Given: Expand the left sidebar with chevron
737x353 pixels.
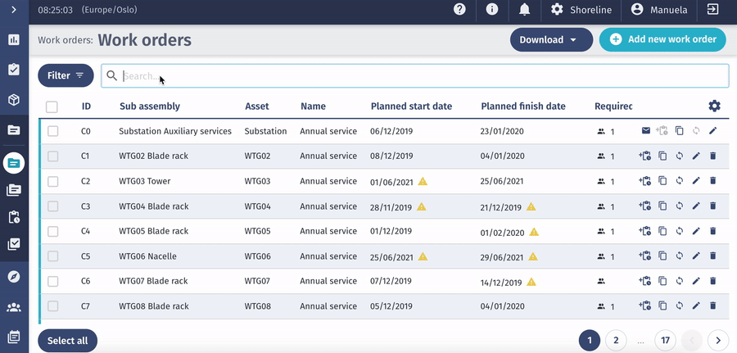Looking at the screenshot, I should click(14, 10).
